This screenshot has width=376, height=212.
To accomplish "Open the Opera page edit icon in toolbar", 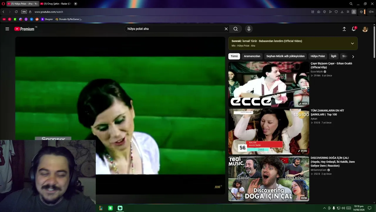I will 313,12.
